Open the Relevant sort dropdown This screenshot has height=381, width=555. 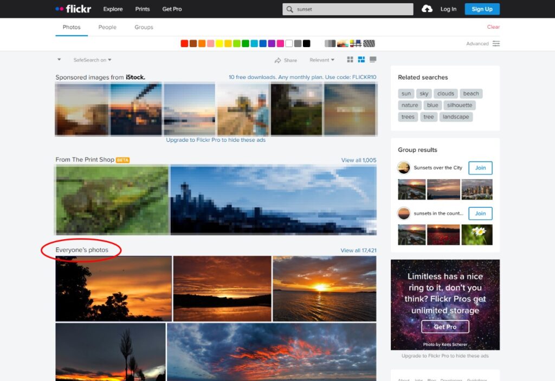[x=322, y=60]
